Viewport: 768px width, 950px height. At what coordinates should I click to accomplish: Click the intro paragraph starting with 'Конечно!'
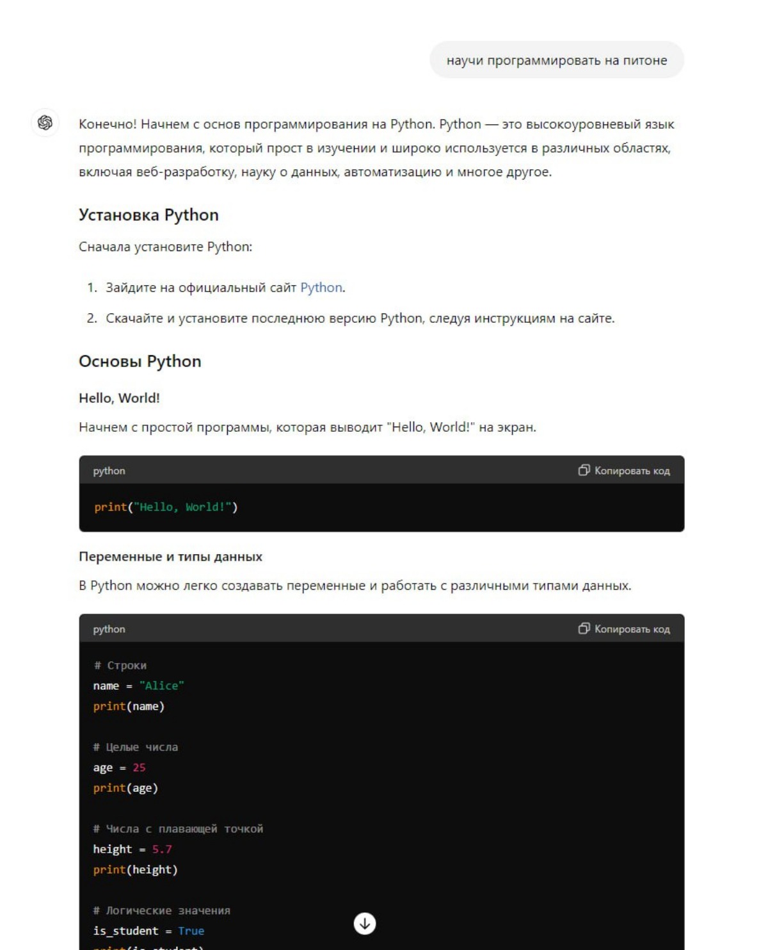pos(376,148)
